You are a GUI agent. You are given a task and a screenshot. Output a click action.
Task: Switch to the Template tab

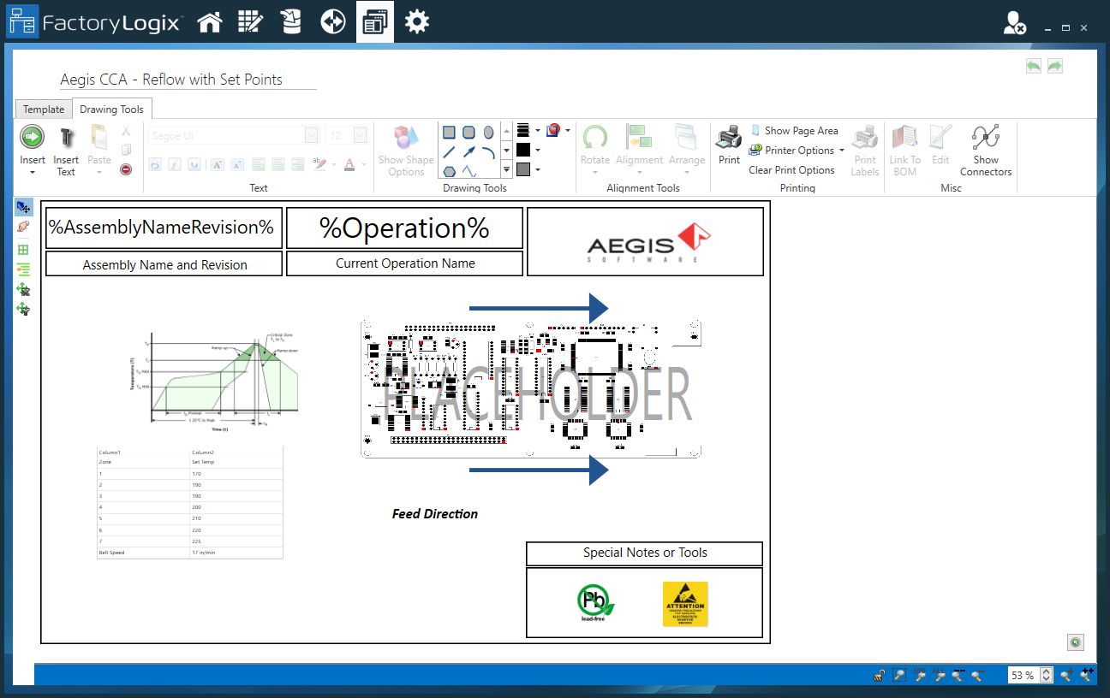click(x=43, y=109)
